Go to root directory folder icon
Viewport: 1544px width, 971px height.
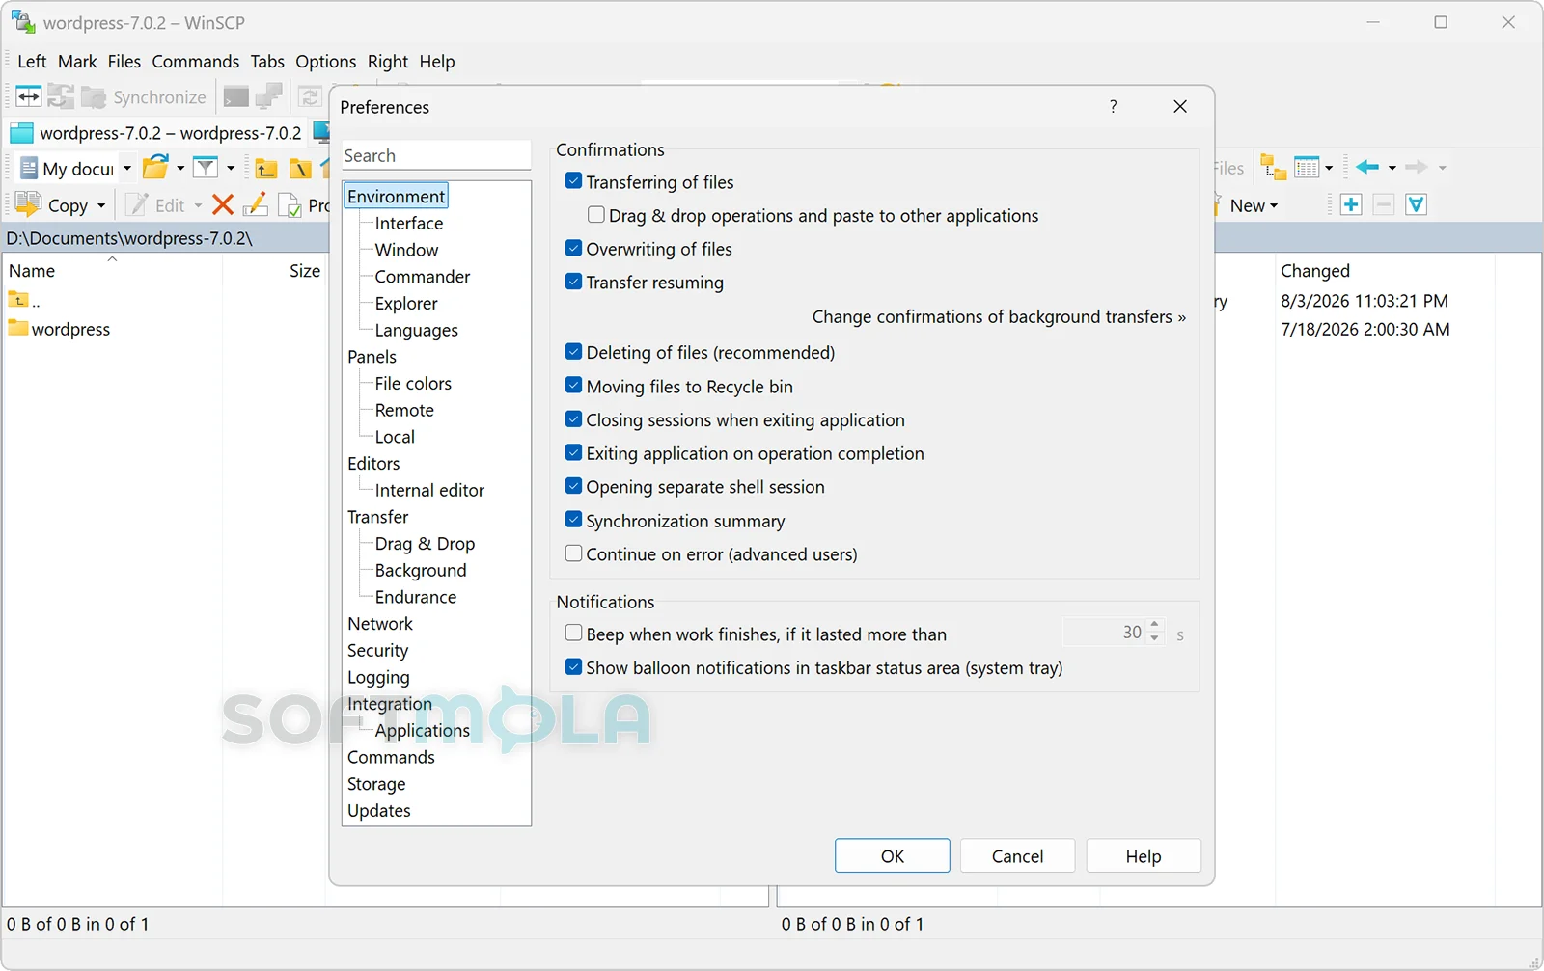point(300,169)
